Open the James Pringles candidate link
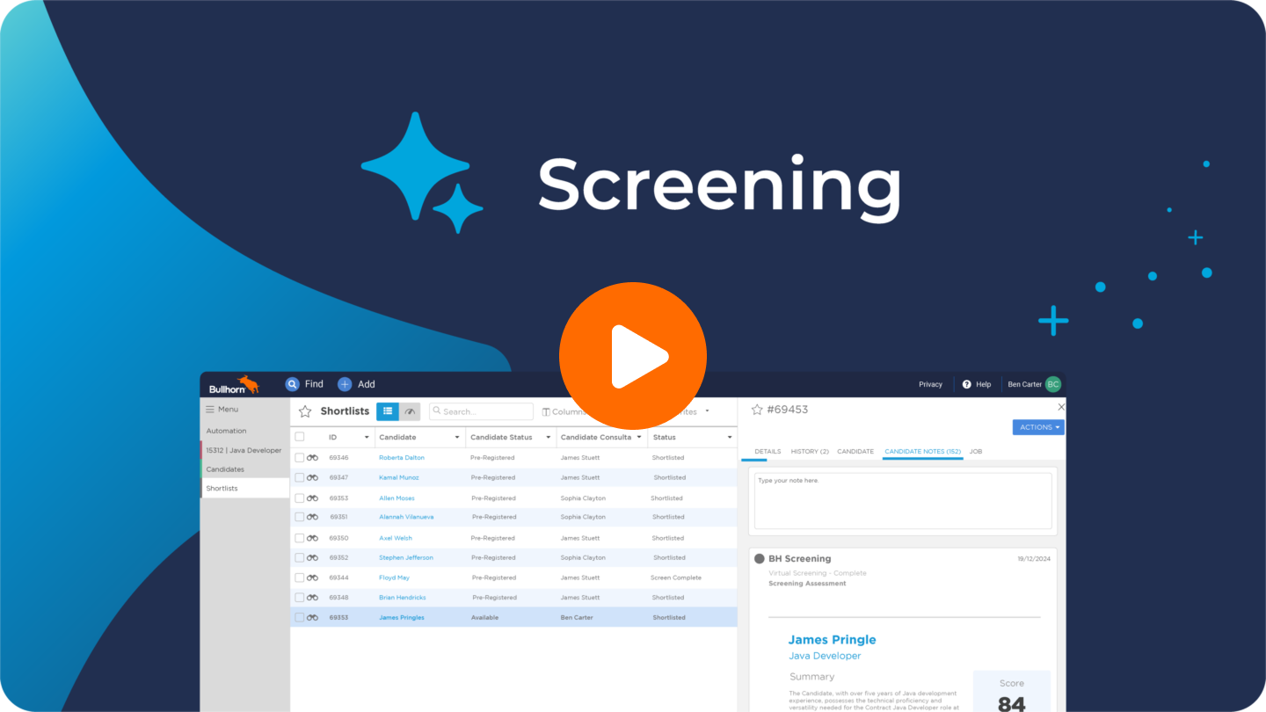The width and height of the screenshot is (1266, 712). pyautogui.click(x=402, y=618)
